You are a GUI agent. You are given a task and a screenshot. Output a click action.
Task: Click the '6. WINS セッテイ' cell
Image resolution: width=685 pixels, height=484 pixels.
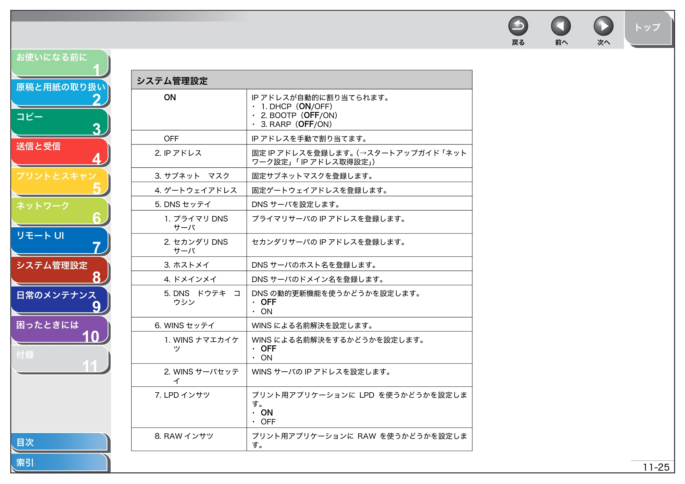[x=189, y=324]
